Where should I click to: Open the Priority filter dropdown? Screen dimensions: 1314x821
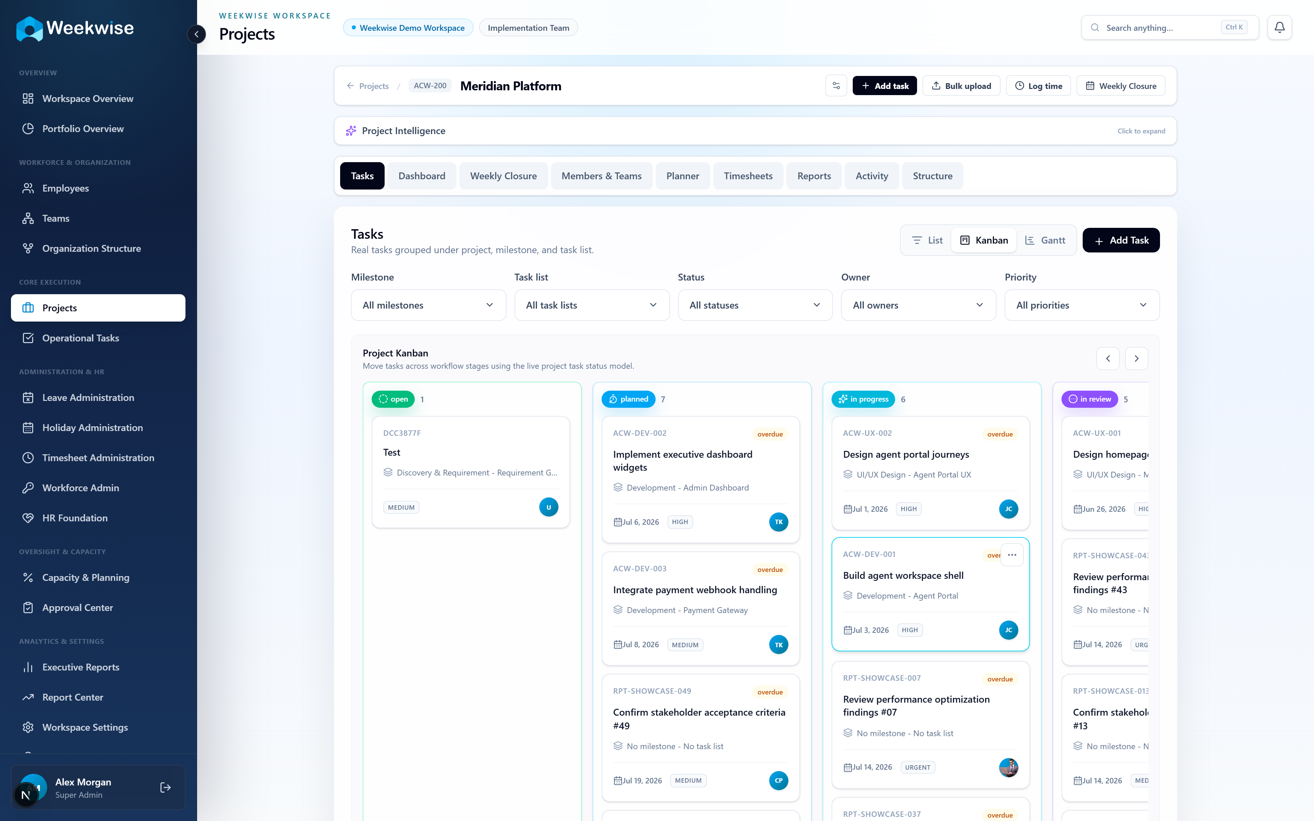click(x=1082, y=305)
